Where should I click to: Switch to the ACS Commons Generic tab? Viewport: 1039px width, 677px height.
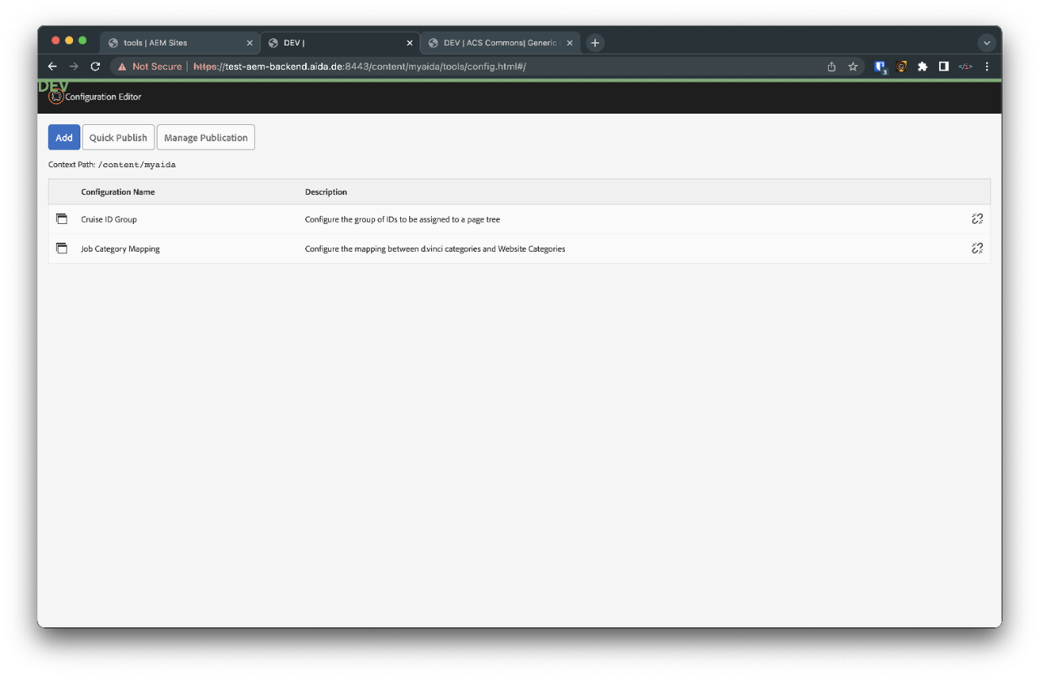tap(498, 43)
